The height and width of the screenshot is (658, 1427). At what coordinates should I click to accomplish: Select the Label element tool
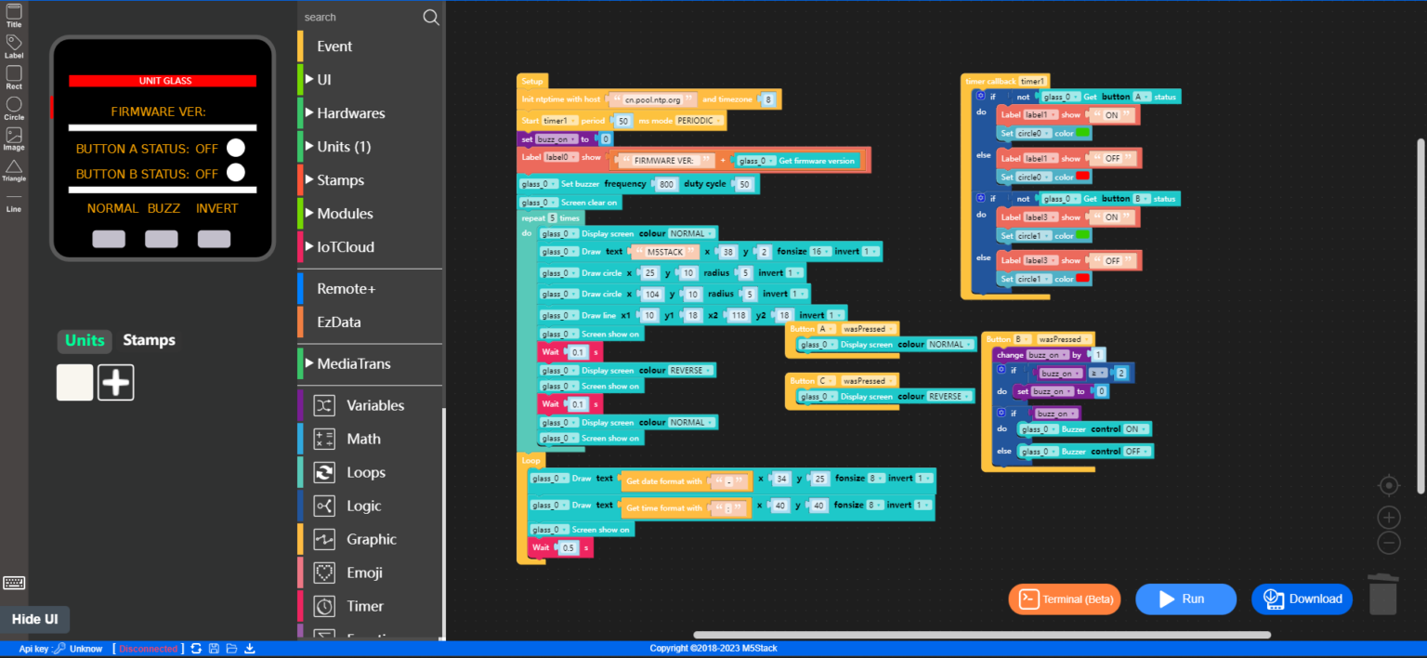pos(14,46)
